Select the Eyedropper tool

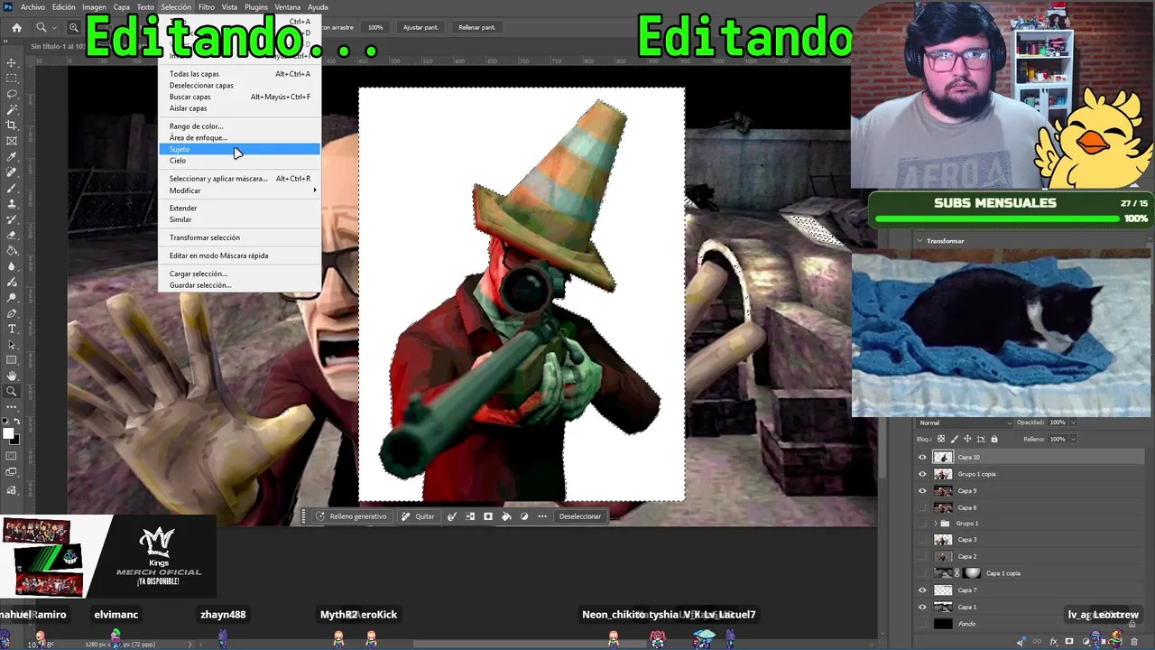click(12, 157)
